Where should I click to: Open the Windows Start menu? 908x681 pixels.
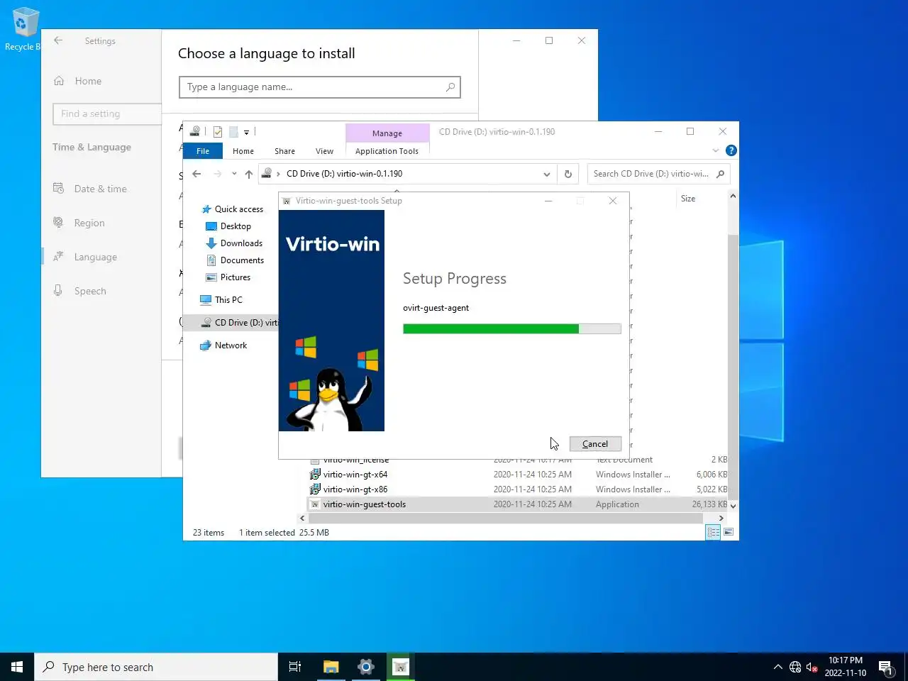(x=17, y=667)
